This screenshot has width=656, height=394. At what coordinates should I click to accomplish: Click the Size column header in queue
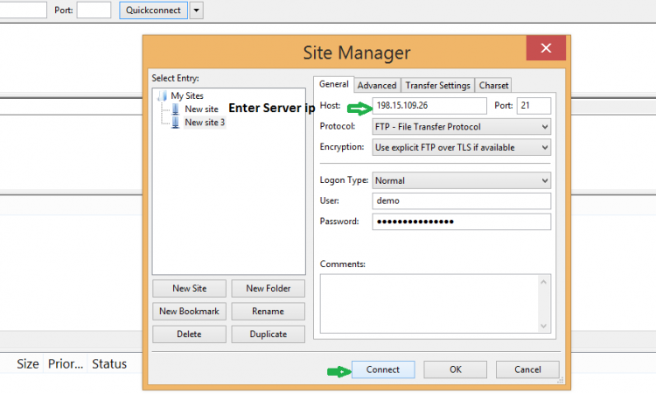[x=28, y=364]
